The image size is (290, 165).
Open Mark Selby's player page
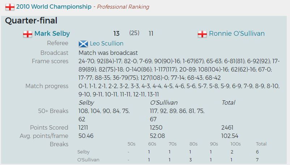tap(52, 34)
